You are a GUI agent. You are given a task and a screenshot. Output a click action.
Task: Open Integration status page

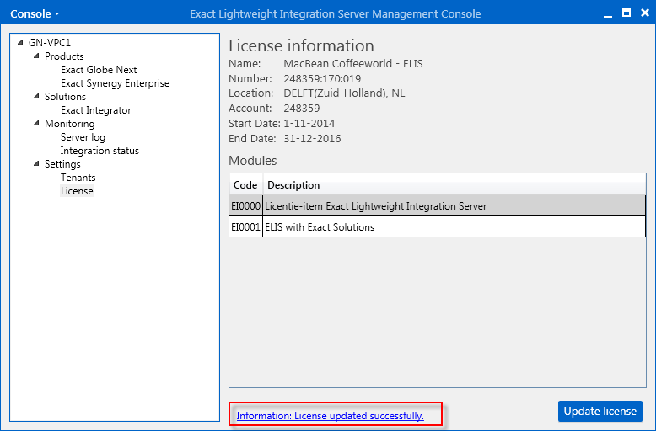tap(99, 151)
